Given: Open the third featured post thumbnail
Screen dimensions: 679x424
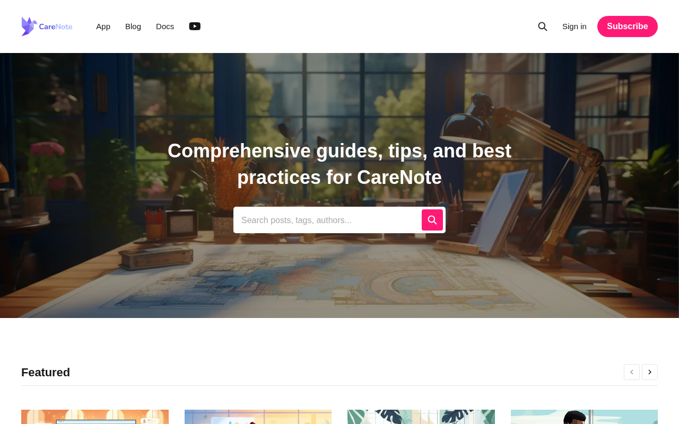Looking at the screenshot, I should [421, 417].
